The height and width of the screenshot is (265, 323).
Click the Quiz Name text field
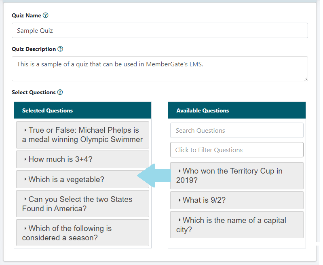tap(160, 30)
